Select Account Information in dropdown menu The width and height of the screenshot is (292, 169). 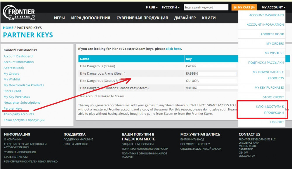265,24
